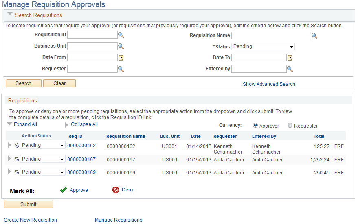Open lookup for Entered by field

pyautogui.click(x=290, y=69)
